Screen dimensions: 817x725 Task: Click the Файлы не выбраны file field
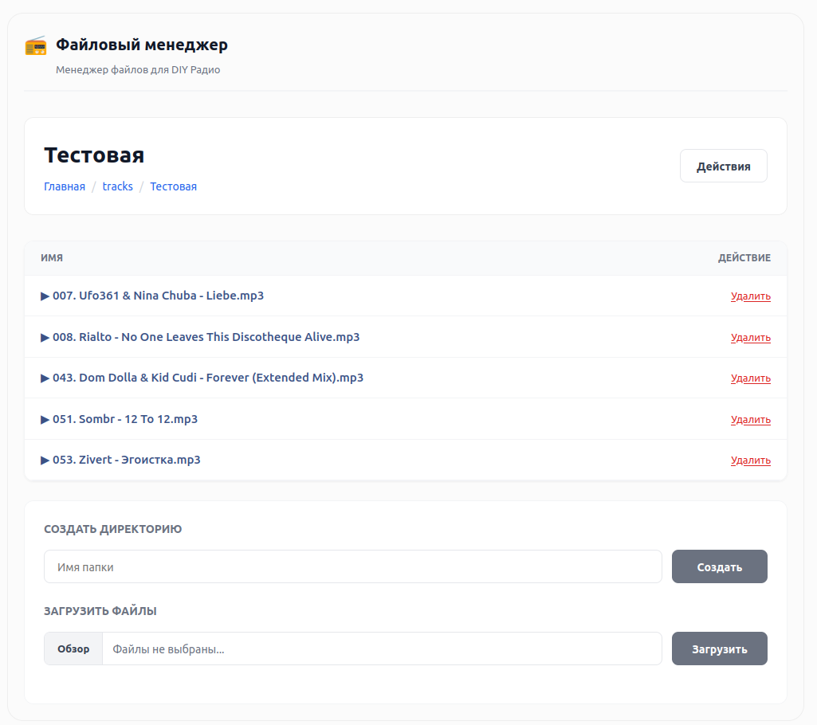tap(381, 649)
